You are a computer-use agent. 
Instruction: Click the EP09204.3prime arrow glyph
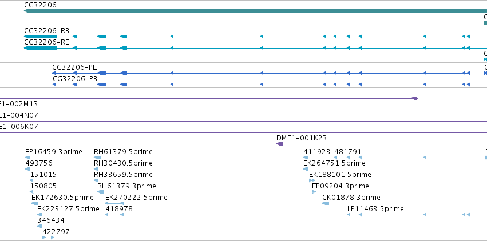[314, 192]
